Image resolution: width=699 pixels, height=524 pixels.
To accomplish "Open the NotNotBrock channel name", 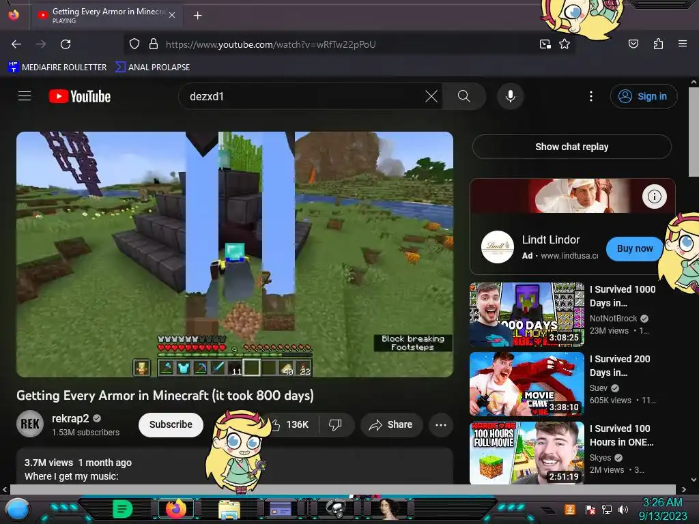I will click(x=614, y=318).
